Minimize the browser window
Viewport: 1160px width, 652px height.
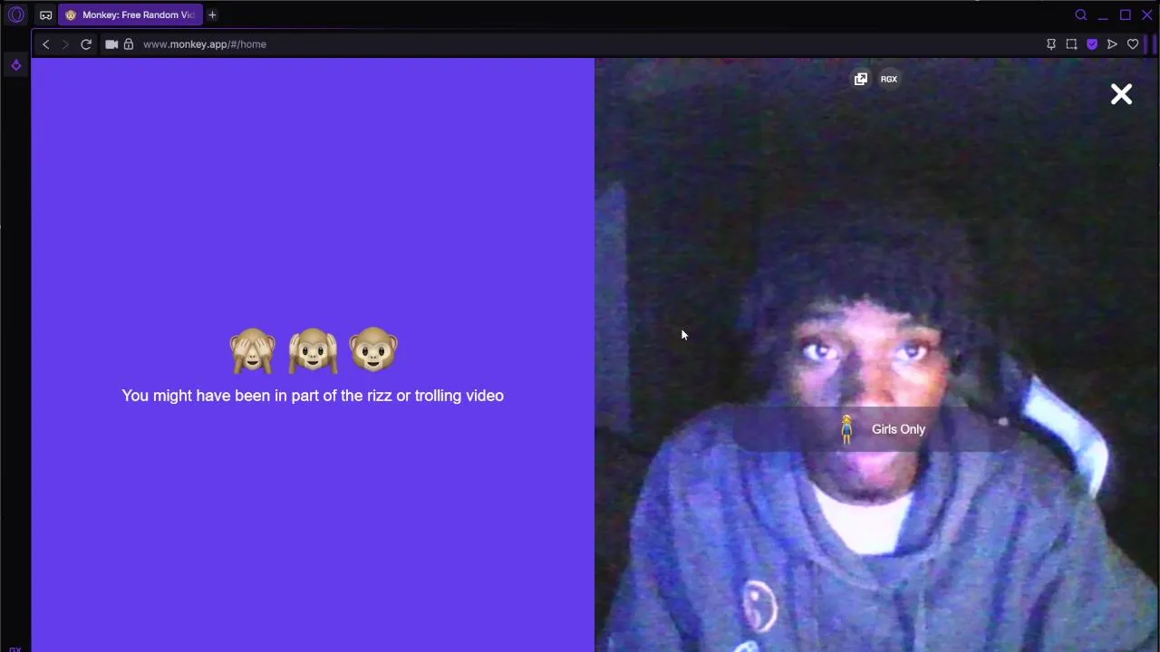point(1103,15)
